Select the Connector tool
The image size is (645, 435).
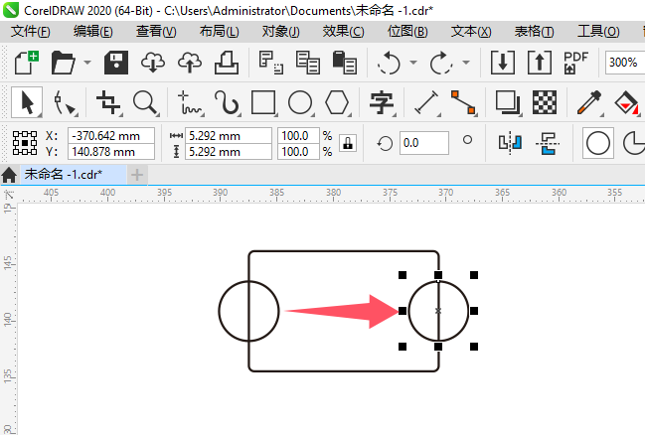coord(463,102)
